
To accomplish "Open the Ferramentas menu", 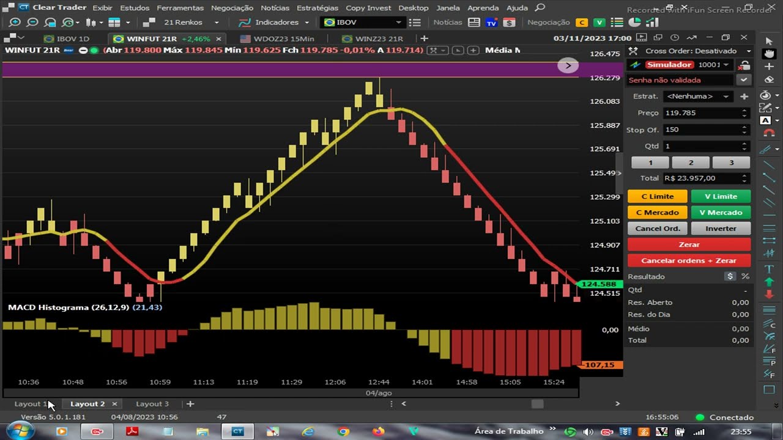I will 180,8.
